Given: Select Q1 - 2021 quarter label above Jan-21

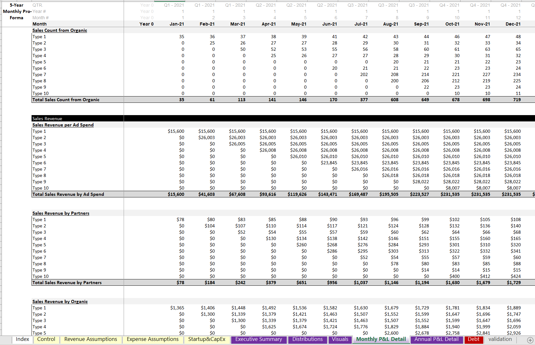Looking at the screenshot, I should (174, 5).
